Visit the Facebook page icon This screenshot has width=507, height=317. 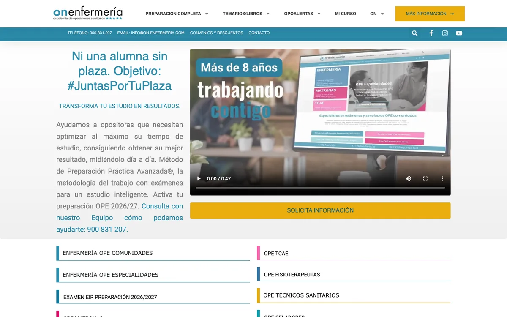pos(431,33)
